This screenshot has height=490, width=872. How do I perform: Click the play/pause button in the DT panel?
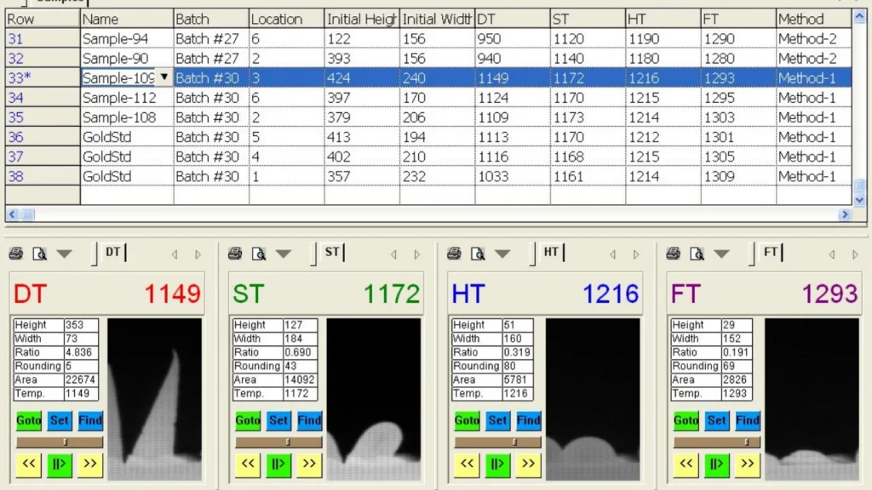(60, 464)
